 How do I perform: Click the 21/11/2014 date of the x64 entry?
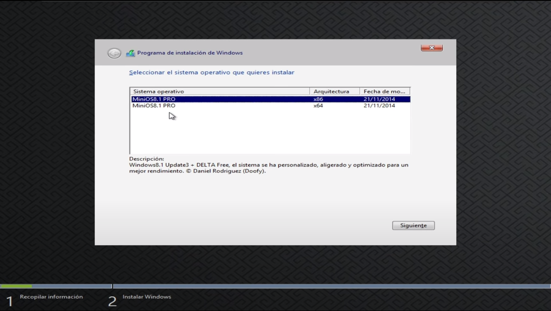click(x=378, y=106)
